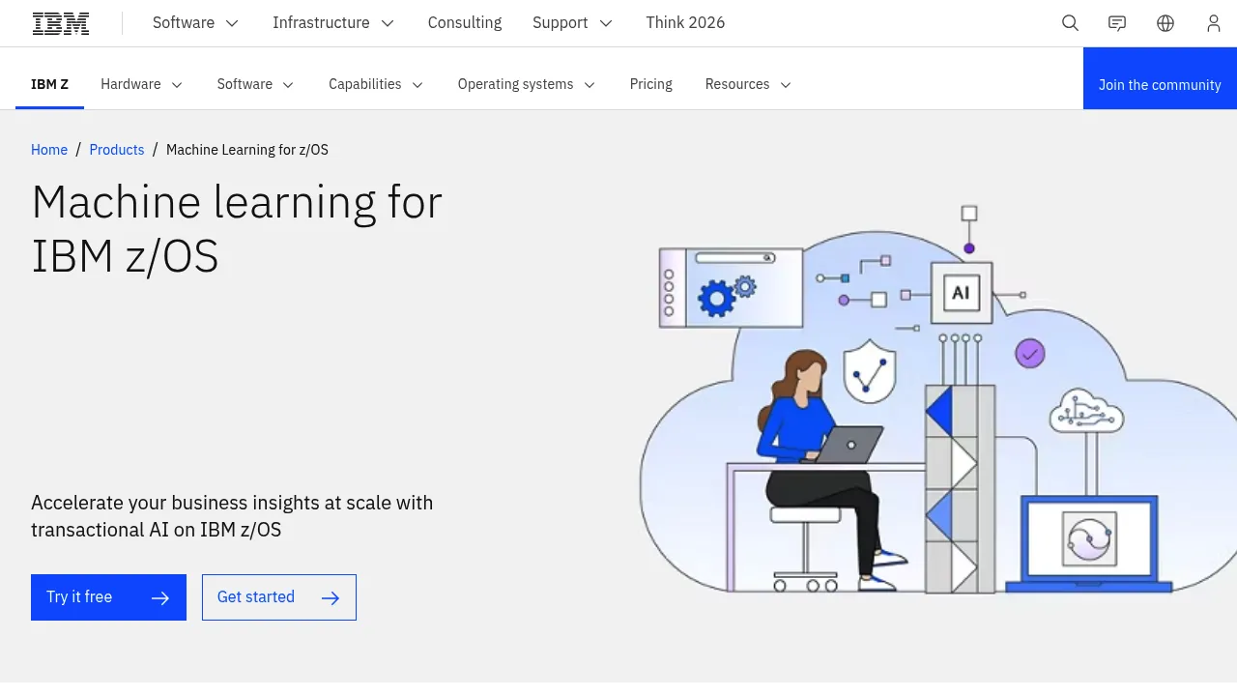Viewport: 1237px width, 696px height.
Task: Open the Pricing tab
Action: (x=651, y=84)
